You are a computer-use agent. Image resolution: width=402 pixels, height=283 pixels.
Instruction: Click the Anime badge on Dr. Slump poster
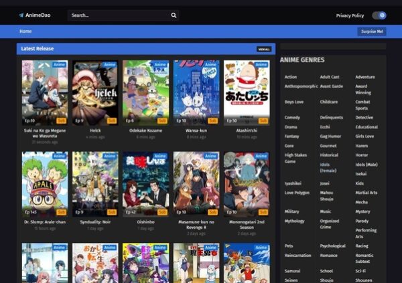tap(59, 156)
